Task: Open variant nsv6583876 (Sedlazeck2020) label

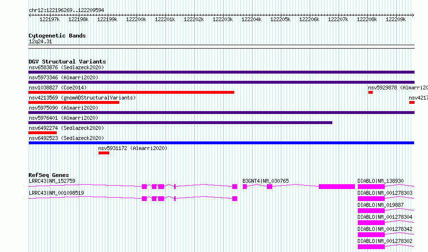Action: [x=66, y=67]
